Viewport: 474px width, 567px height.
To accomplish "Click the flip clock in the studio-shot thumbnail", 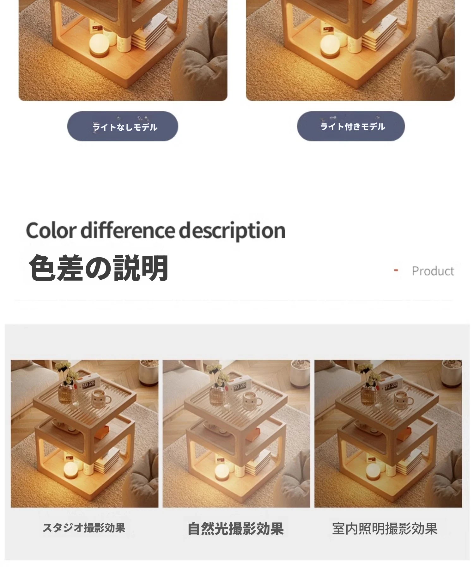I will click(87, 385).
